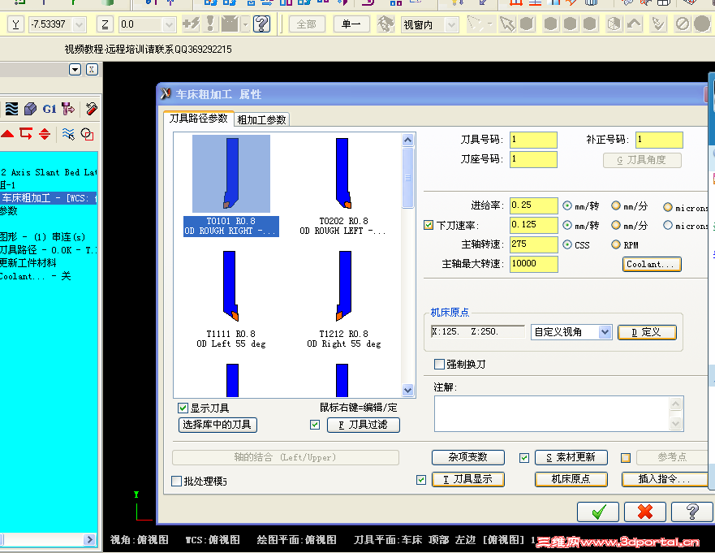Click the grayed circle-slash icon at toolbar end
Viewport: 715px width, 553px height.
683,24
